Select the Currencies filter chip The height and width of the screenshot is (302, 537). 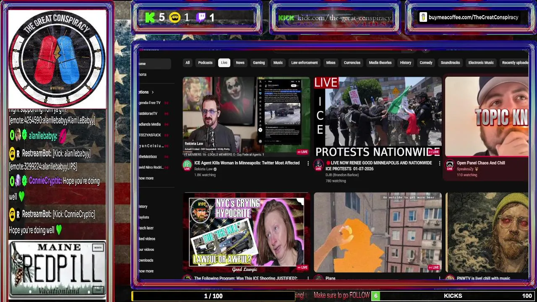pyautogui.click(x=352, y=62)
